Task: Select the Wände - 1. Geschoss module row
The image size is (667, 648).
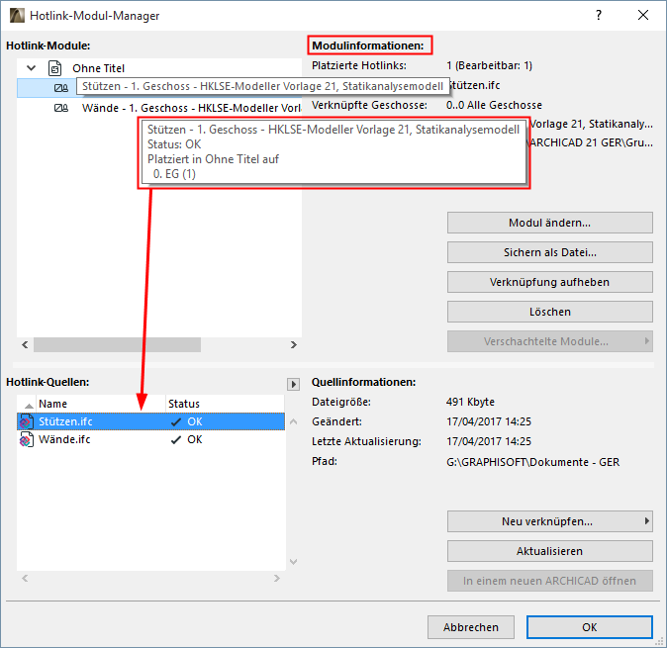Action: [x=159, y=108]
